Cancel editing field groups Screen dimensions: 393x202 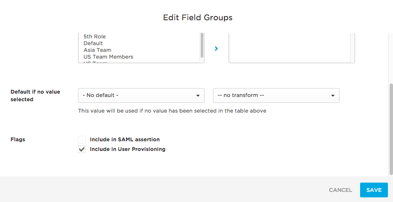pyautogui.click(x=340, y=190)
